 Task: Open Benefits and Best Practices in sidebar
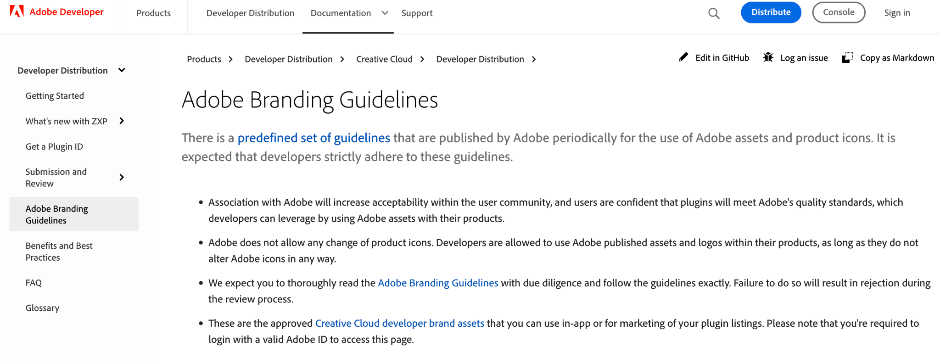59,252
